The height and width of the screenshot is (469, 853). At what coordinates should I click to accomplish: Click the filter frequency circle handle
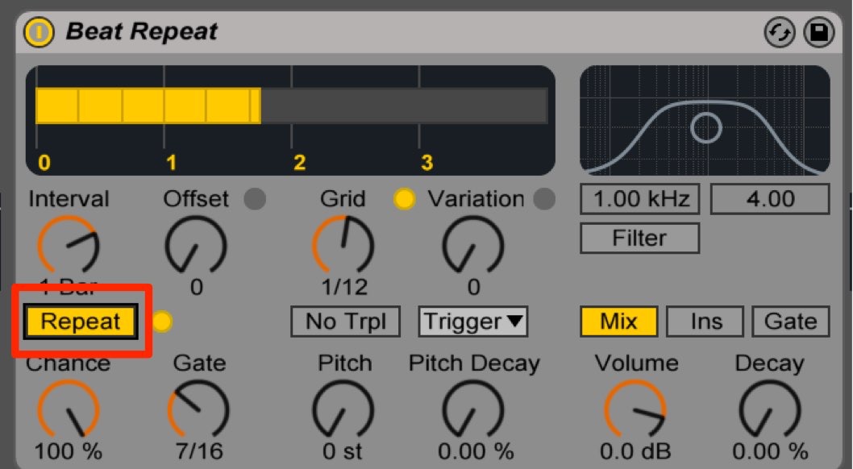[x=706, y=127]
